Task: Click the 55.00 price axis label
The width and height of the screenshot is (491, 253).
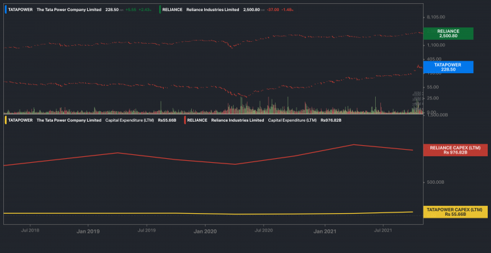Action: click(433, 87)
